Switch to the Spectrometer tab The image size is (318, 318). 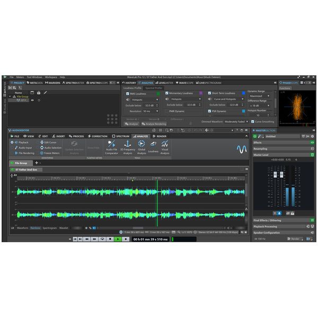coord(73,83)
